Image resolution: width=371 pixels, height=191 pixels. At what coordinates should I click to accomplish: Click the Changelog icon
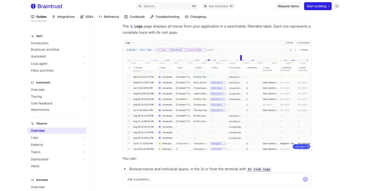[x=187, y=17]
